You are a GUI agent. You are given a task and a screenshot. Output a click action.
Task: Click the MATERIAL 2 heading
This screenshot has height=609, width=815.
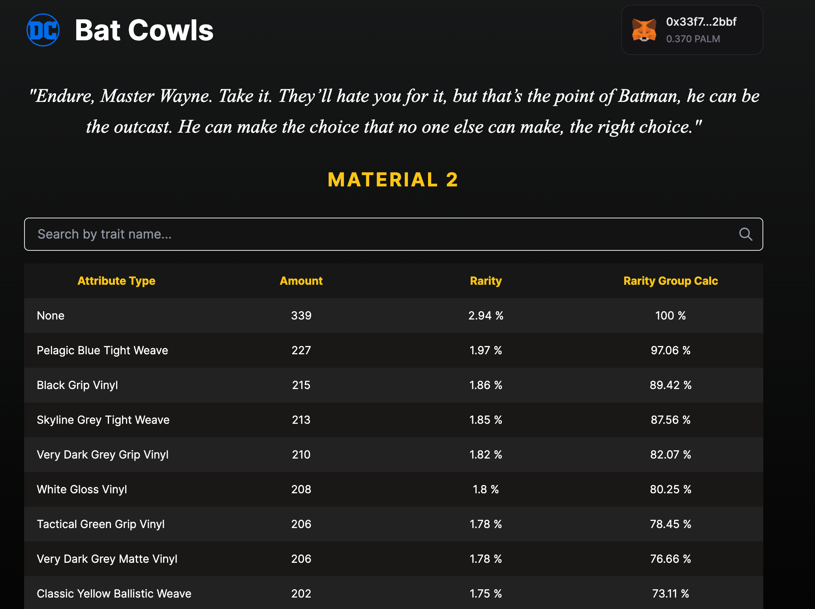[393, 180]
